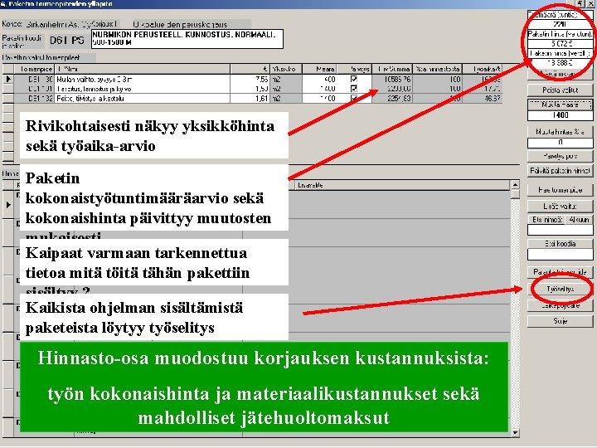
Task: Click the Toimenpide column header
Action: pos(35,69)
